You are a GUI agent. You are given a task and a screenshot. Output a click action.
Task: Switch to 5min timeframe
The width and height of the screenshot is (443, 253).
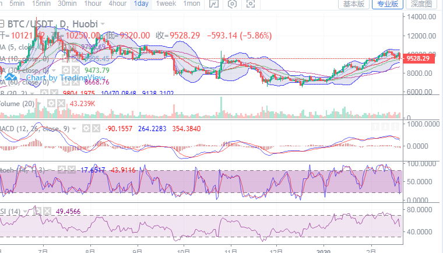[x=16, y=3]
